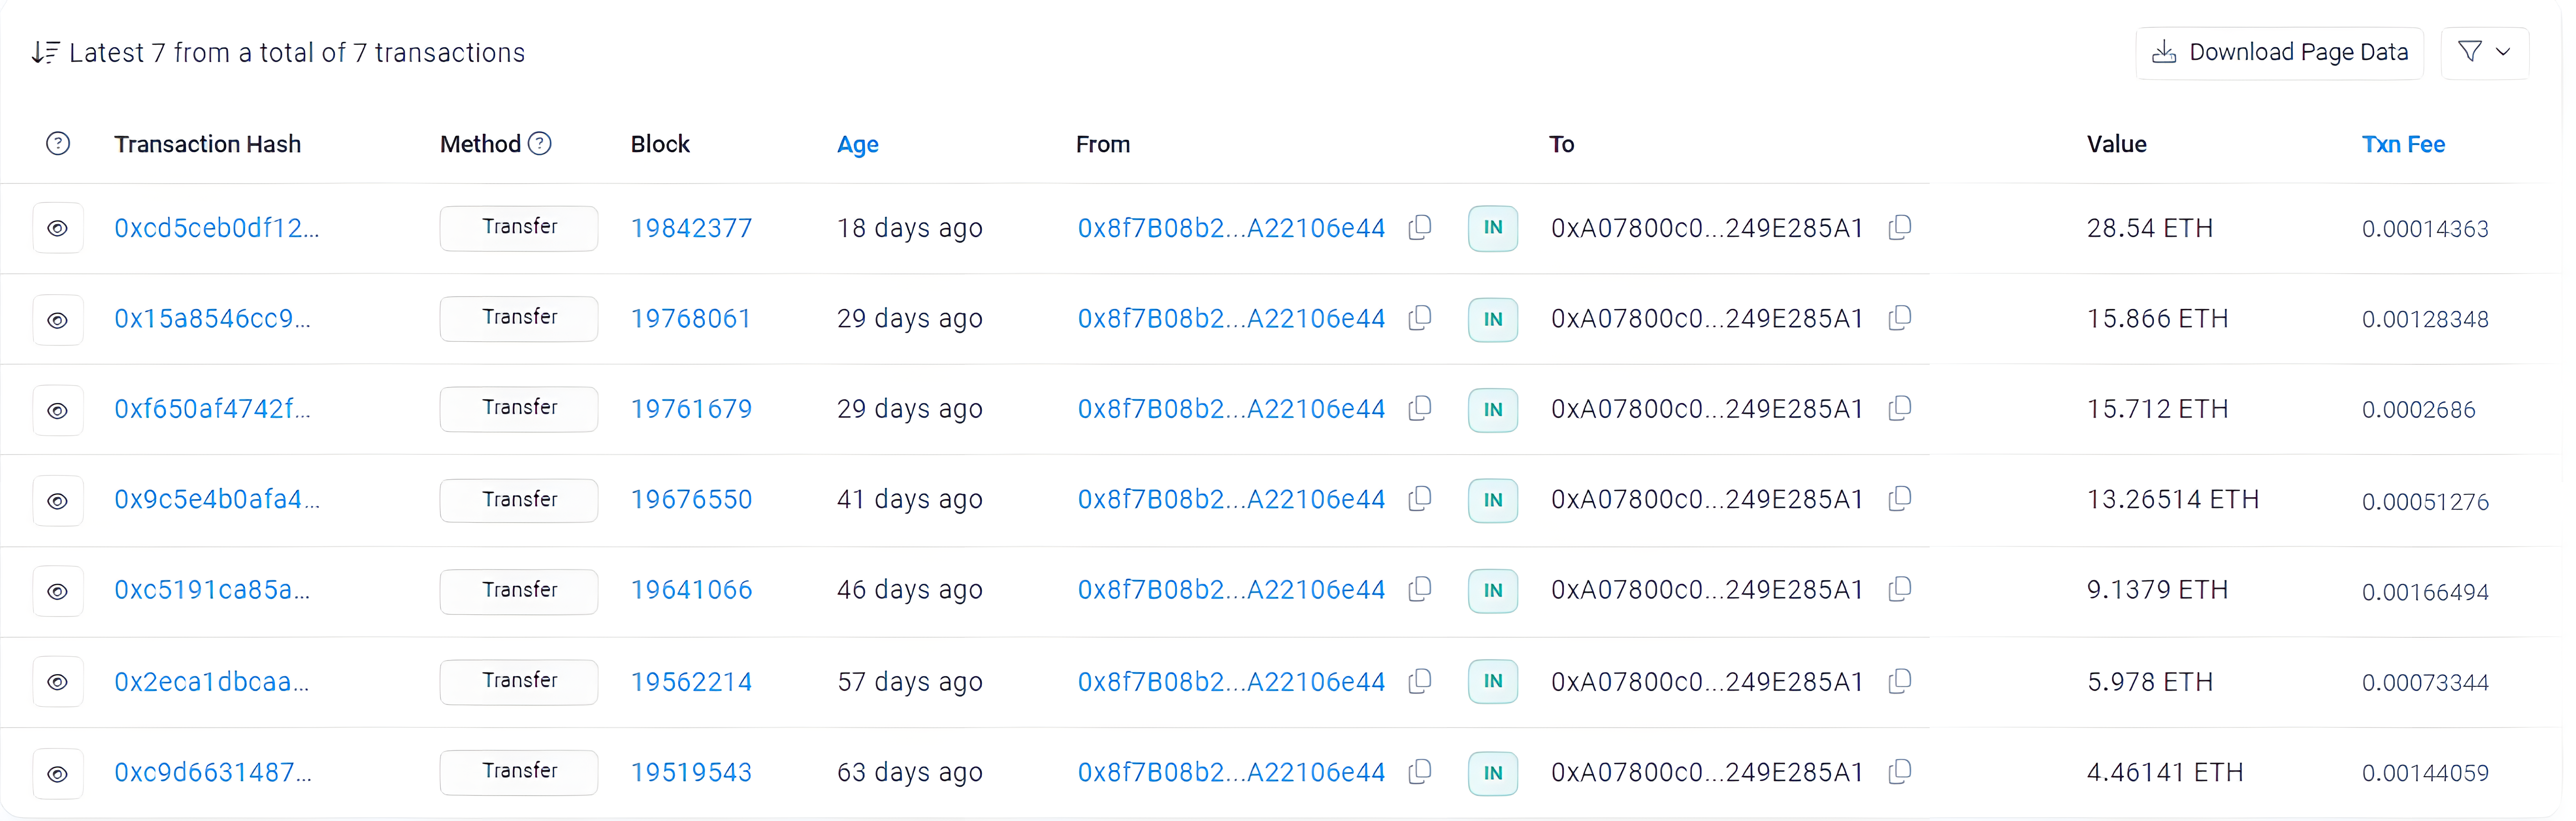Copy From address in block 19676550 row
Image resolution: width=2576 pixels, height=821 pixels.
[x=1420, y=499]
